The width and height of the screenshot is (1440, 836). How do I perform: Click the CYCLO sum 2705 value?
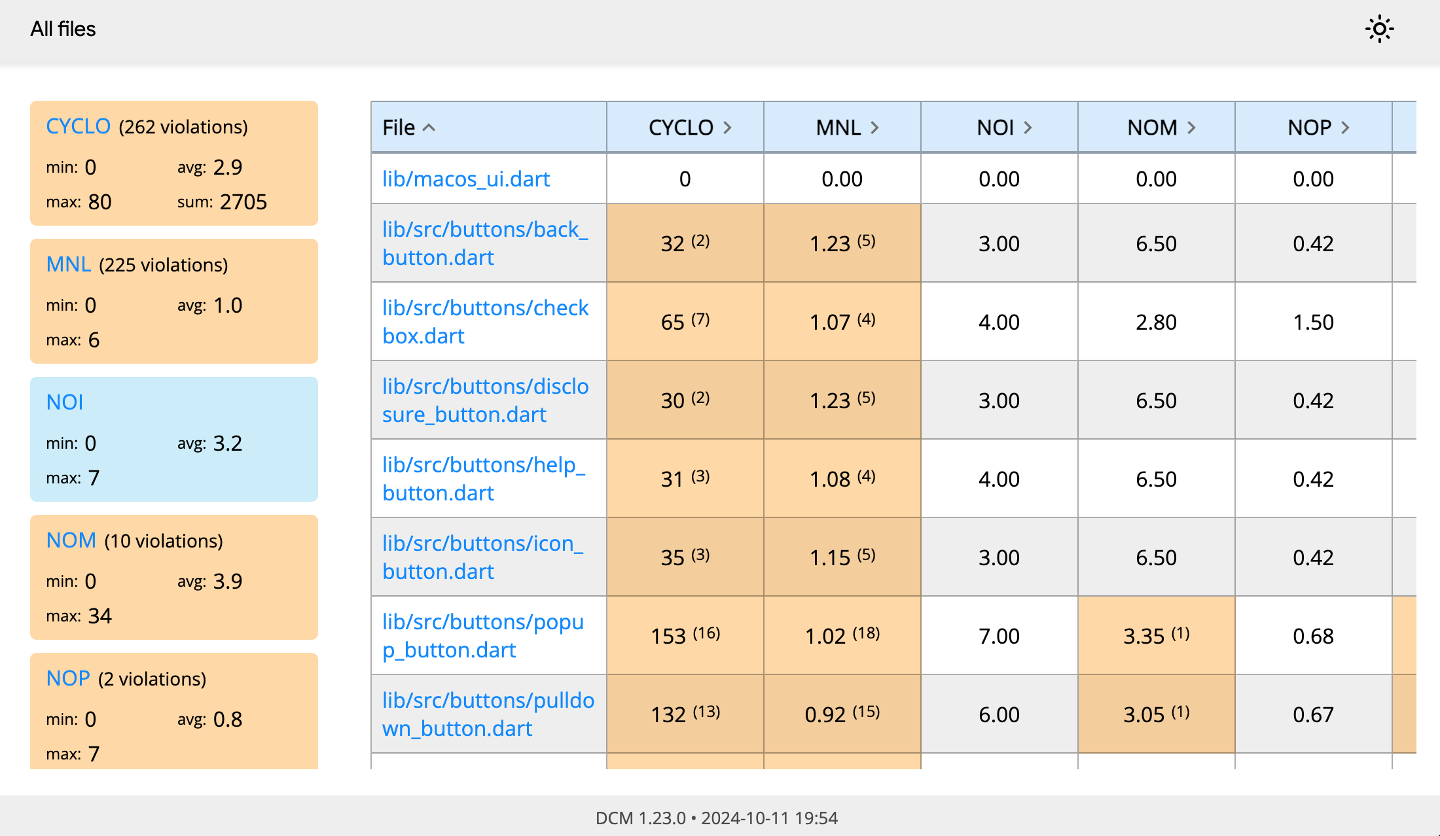(x=243, y=201)
